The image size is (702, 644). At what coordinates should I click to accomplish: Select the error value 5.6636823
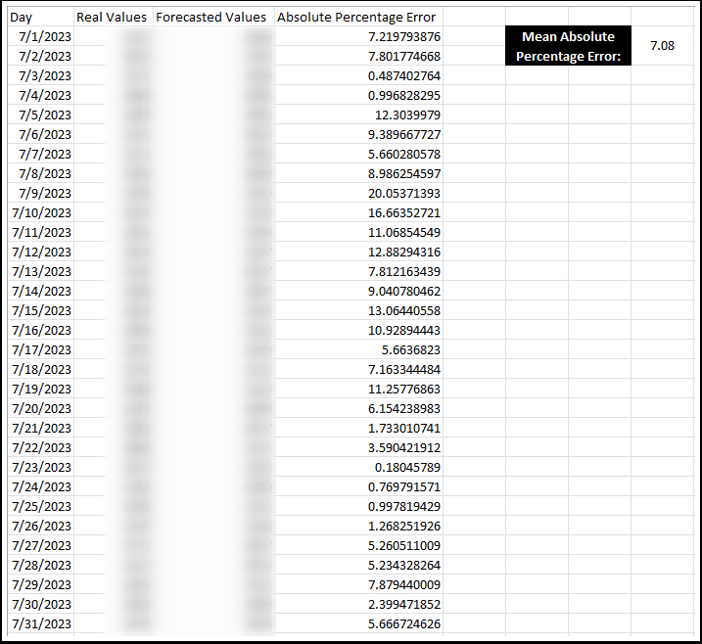point(358,350)
